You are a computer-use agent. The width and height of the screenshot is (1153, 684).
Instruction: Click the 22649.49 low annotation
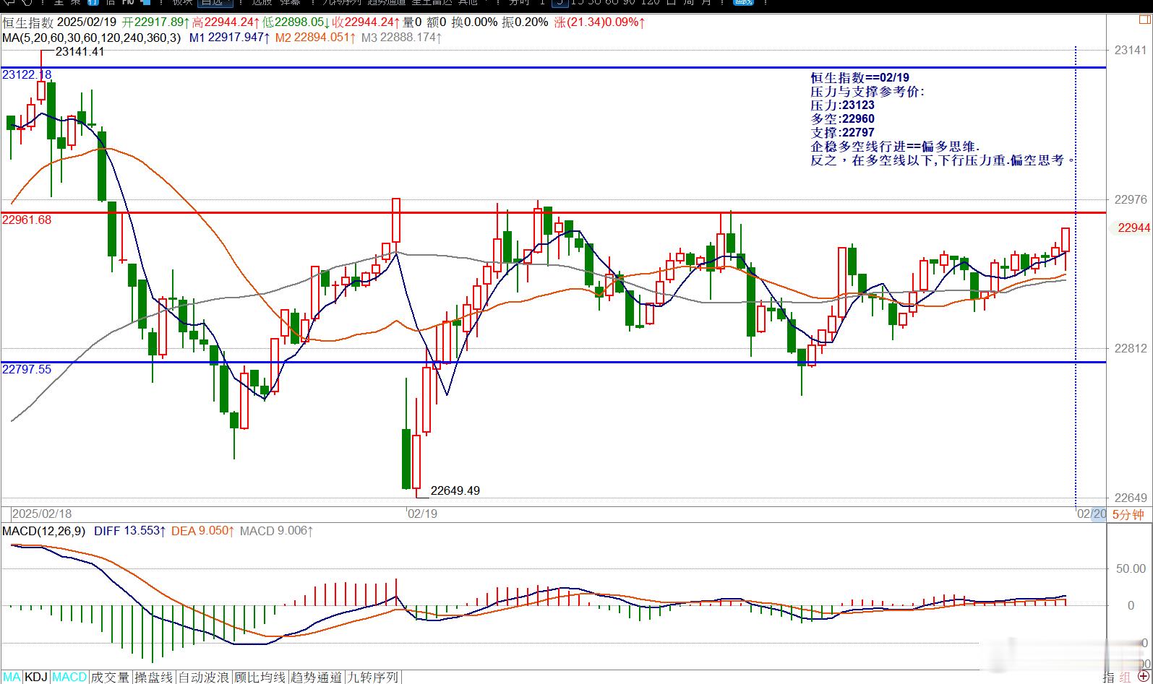[455, 490]
